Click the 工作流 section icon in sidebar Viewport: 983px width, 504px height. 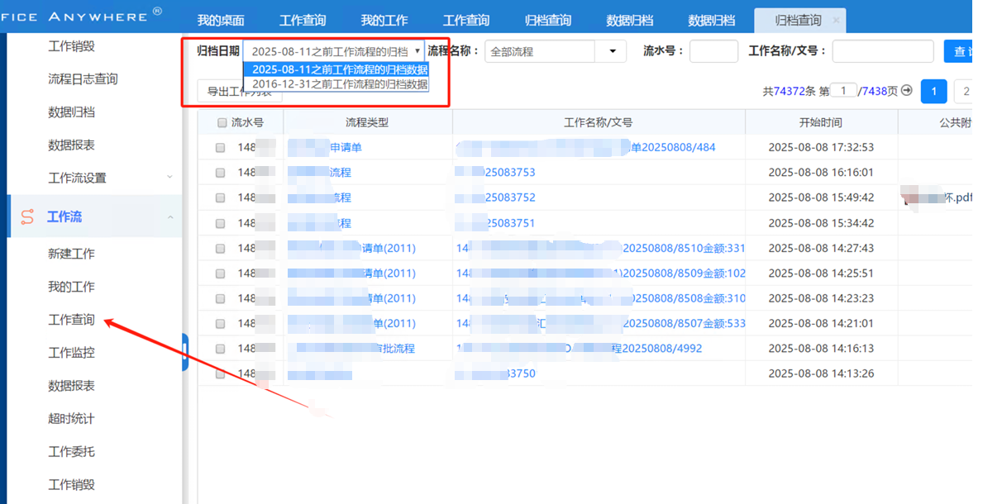coord(27,217)
